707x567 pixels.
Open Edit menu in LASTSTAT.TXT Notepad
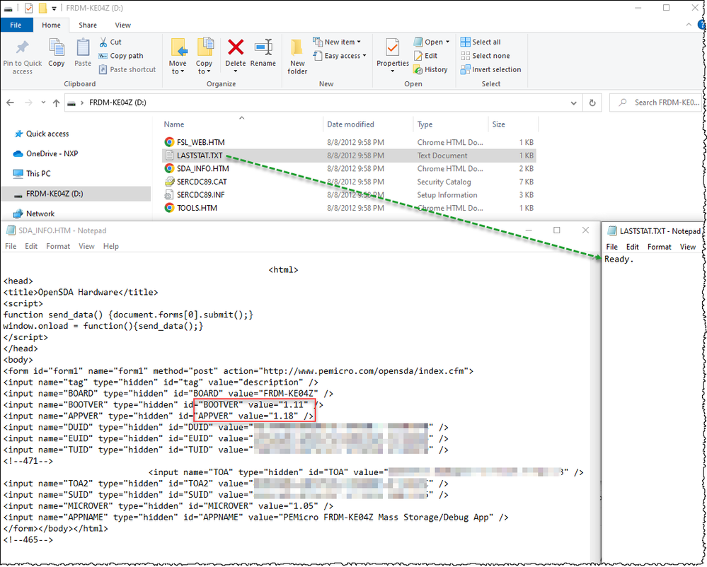pyautogui.click(x=632, y=247)
